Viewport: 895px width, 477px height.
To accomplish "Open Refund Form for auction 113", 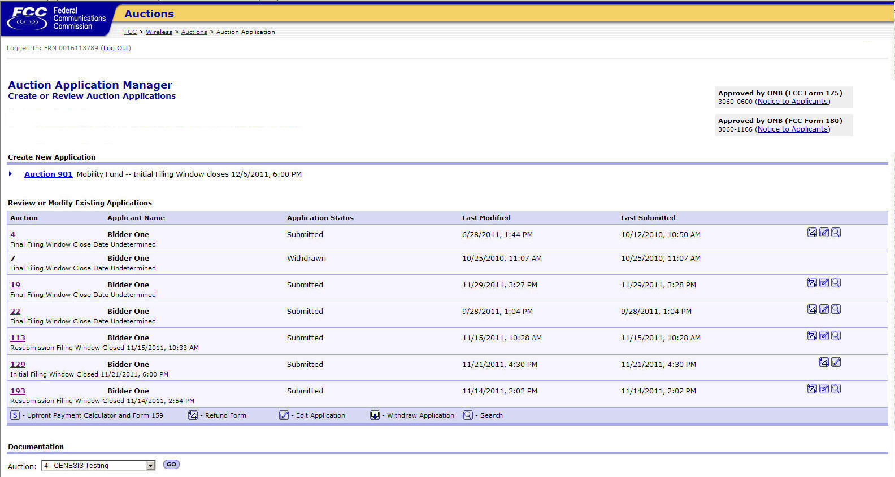I will tap(812, 336).
